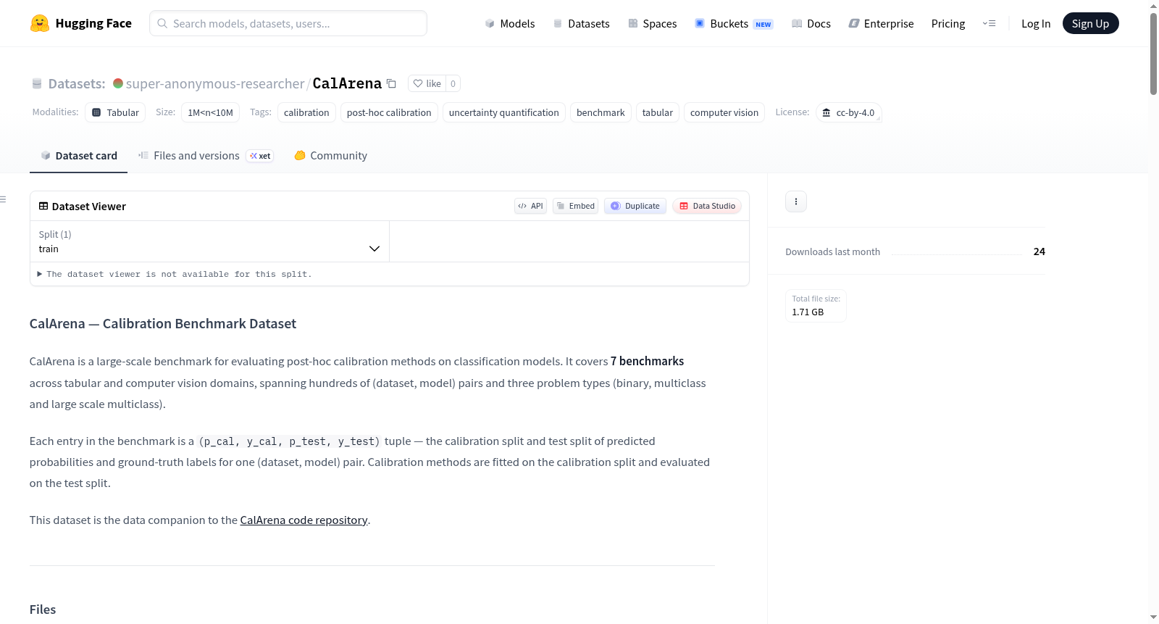
Task: Open the like count number
Action: pos(453,83)
